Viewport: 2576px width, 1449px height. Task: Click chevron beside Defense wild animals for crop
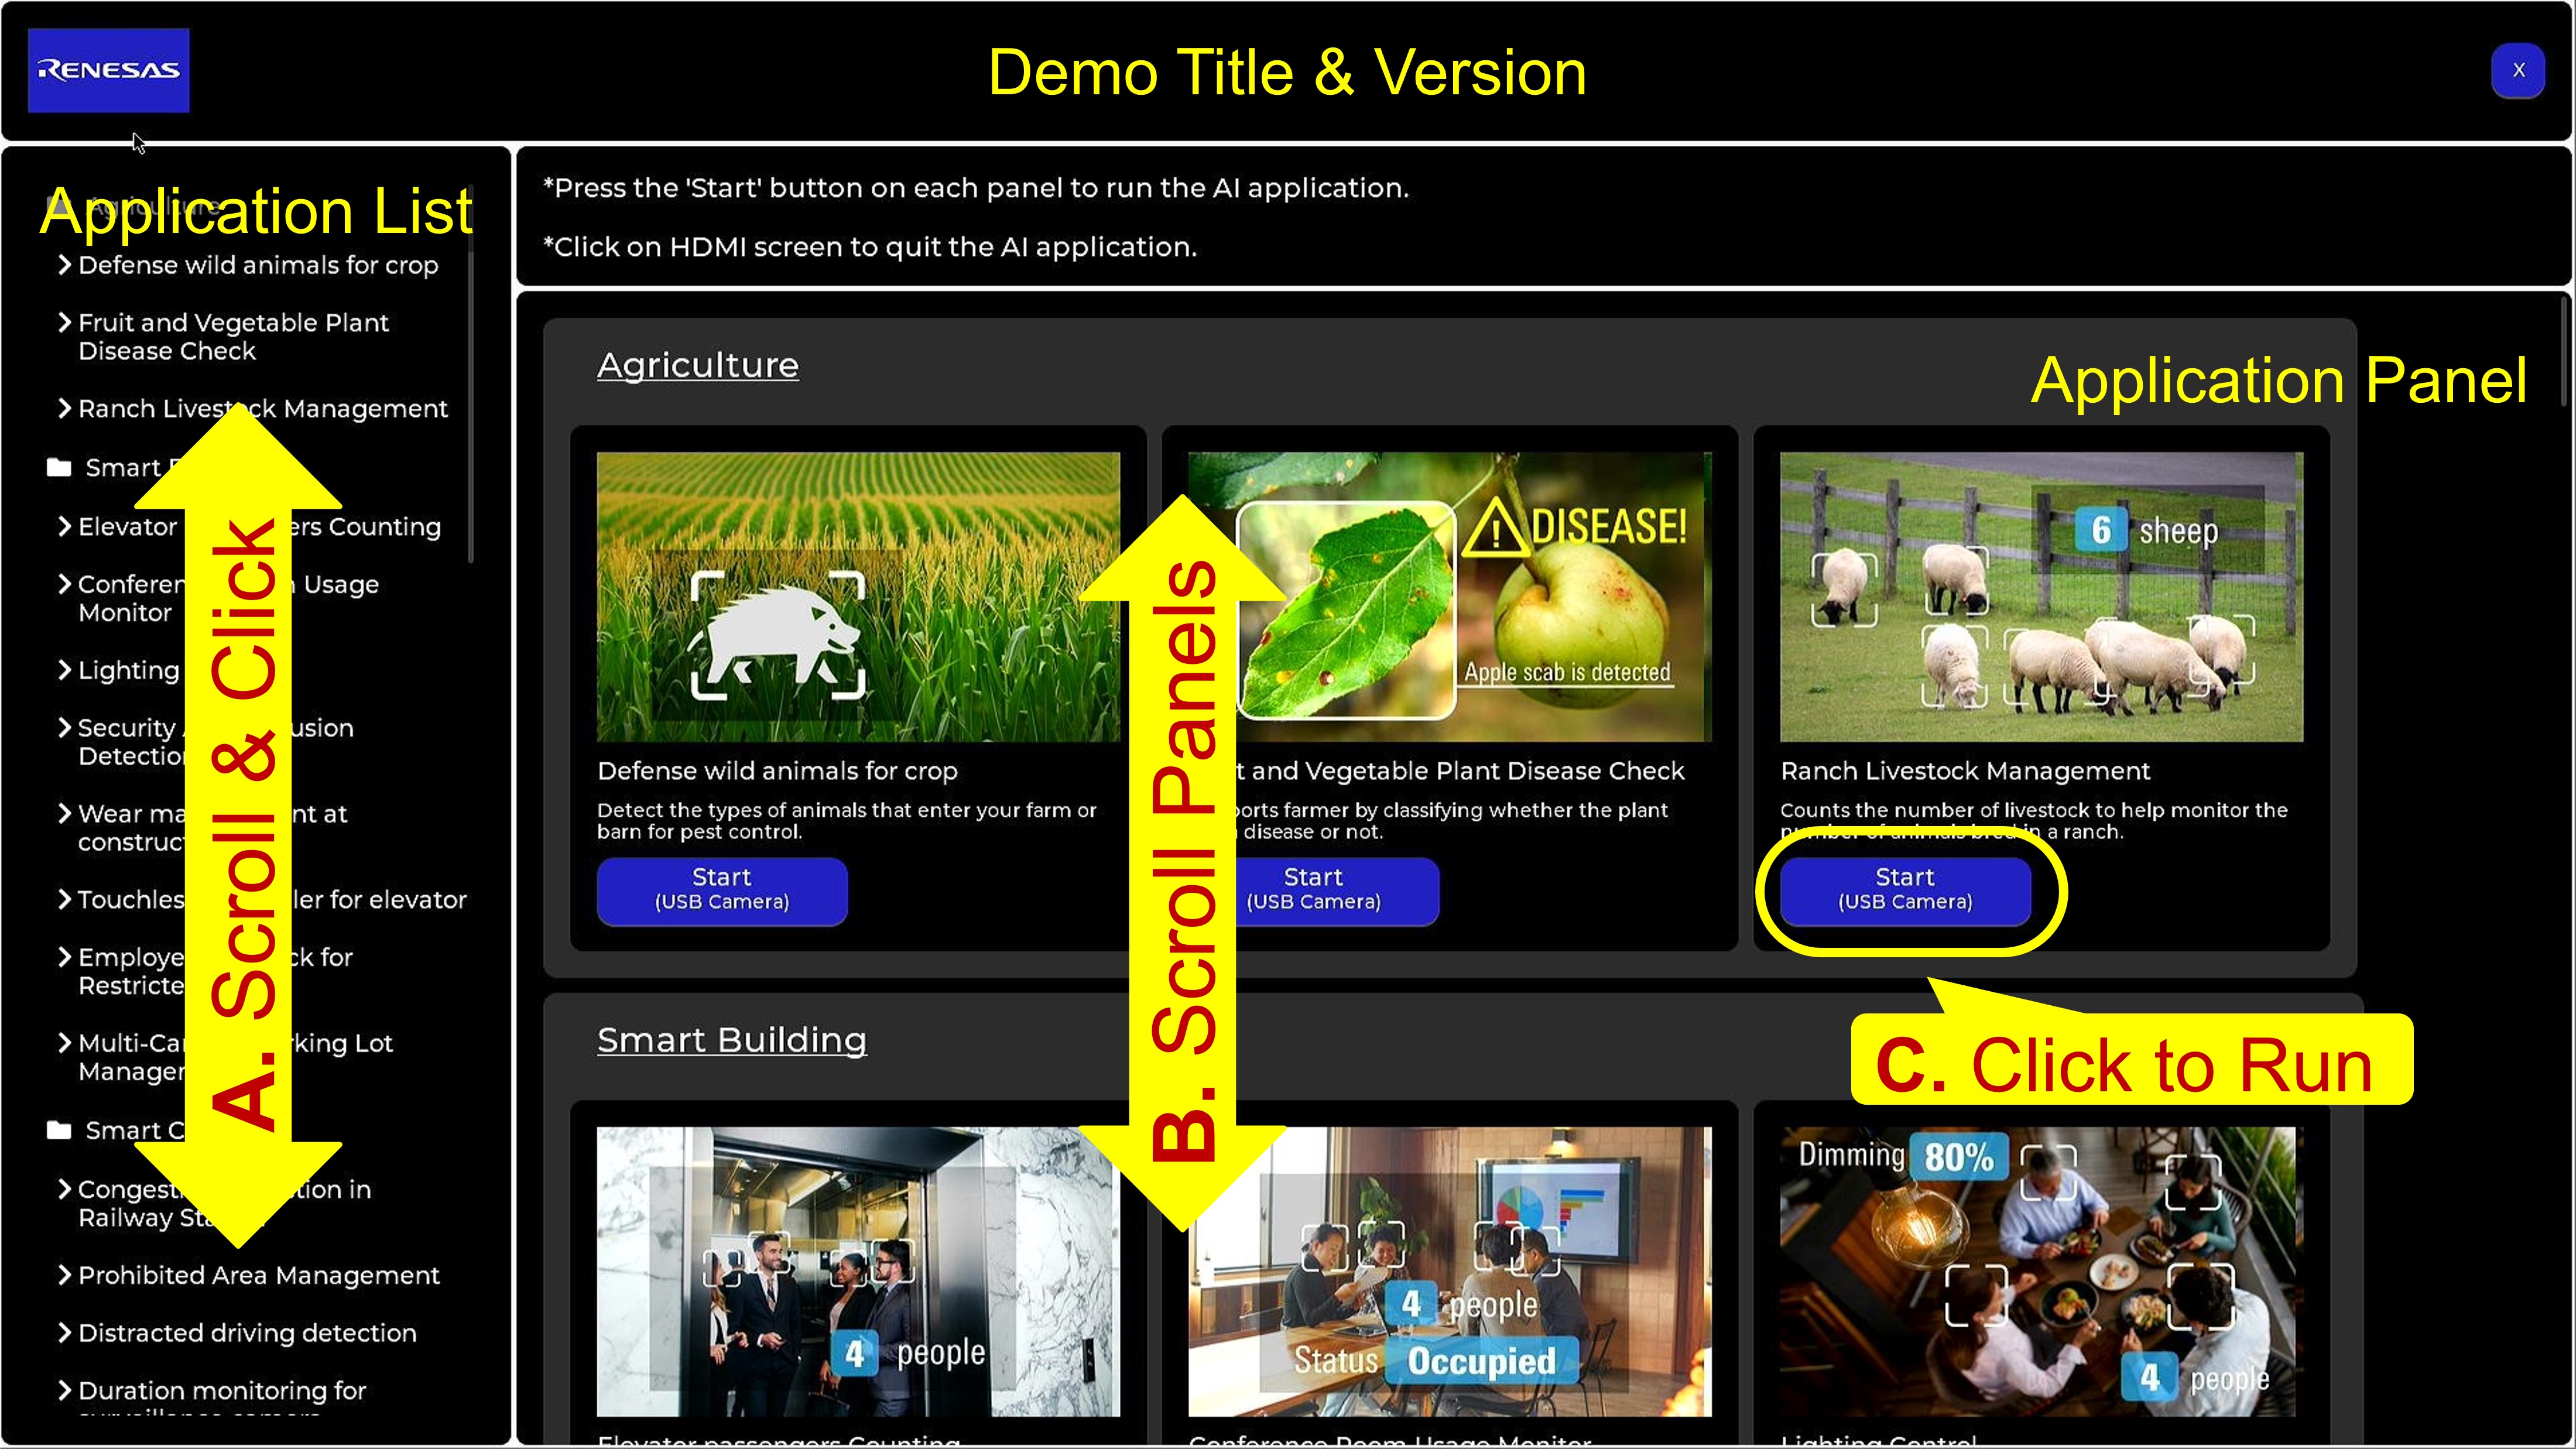tap(64, 264)
